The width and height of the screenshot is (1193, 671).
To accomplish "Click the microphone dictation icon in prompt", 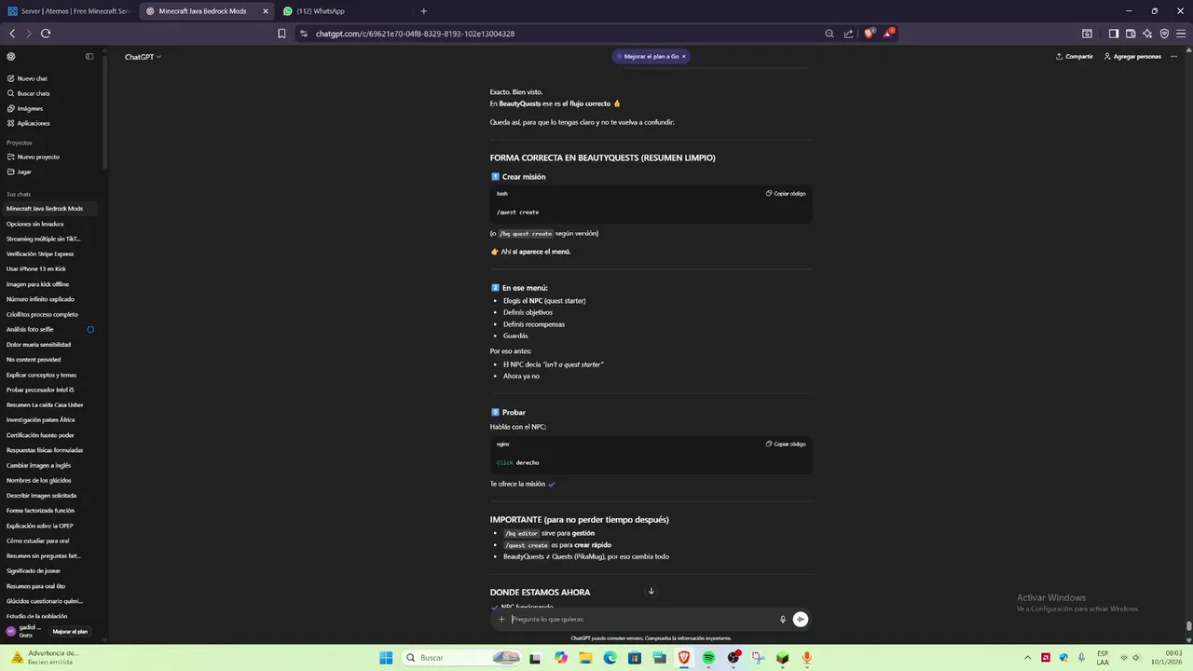I will [x=783, y=619].
